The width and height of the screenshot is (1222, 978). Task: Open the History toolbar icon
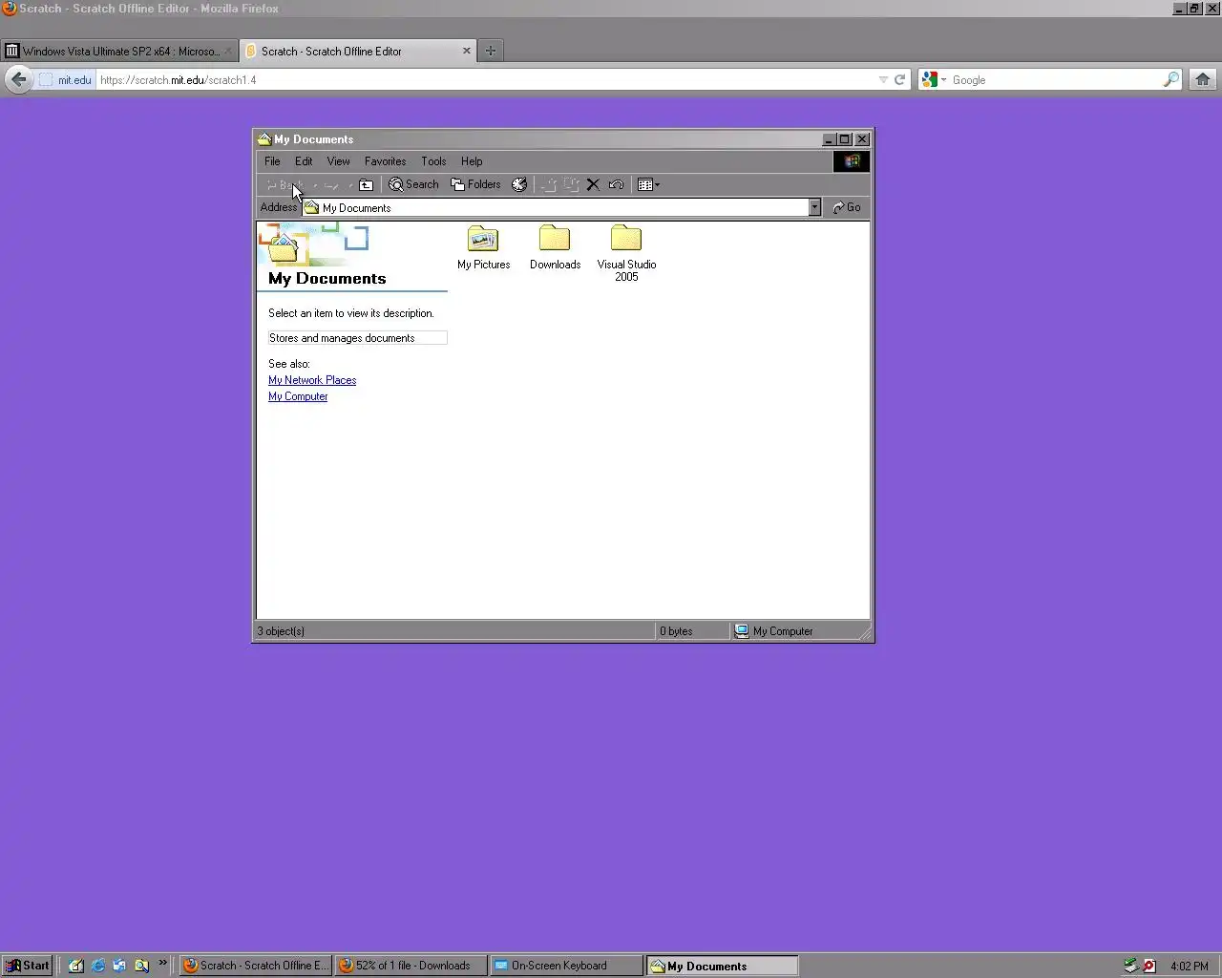point(519,185)
